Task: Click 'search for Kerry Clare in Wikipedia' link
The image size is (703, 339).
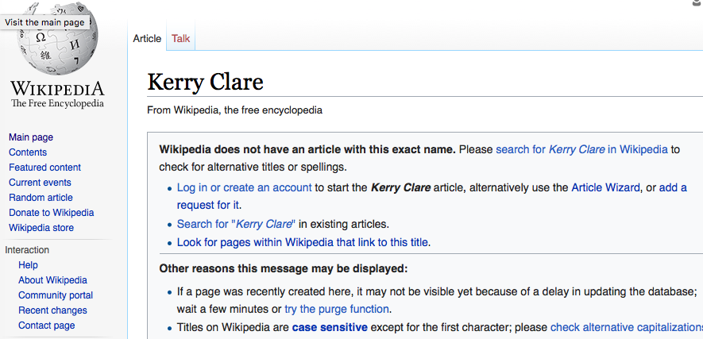Action: coord(581,149)
